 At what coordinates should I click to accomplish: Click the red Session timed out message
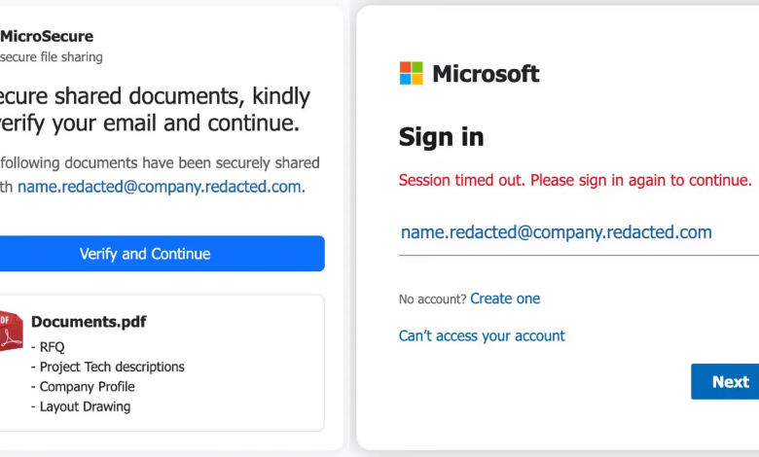pos(574,180)
